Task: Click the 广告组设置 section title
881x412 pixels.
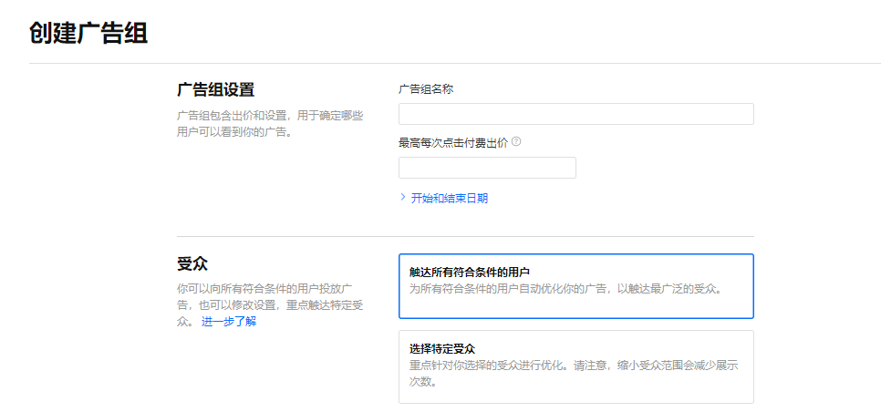Action: click(x=216, y=90)
